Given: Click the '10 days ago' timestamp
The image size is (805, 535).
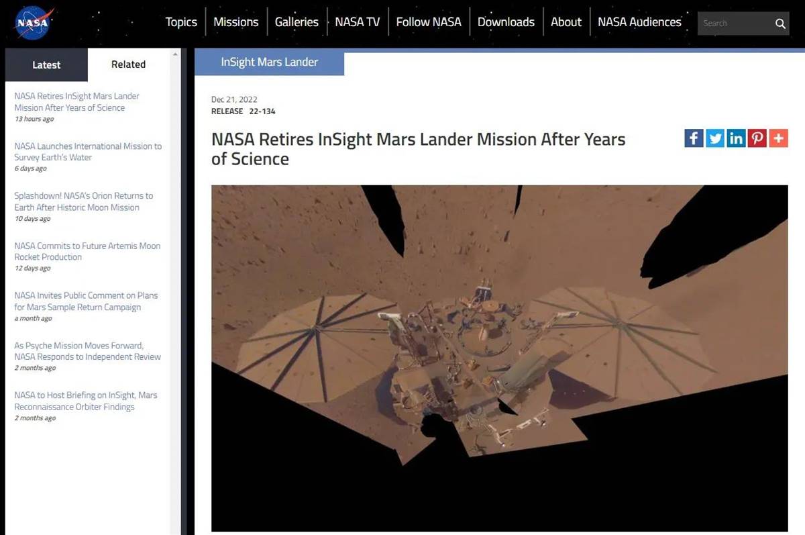Looking at the screenshot, I should (x=32, y=219).
